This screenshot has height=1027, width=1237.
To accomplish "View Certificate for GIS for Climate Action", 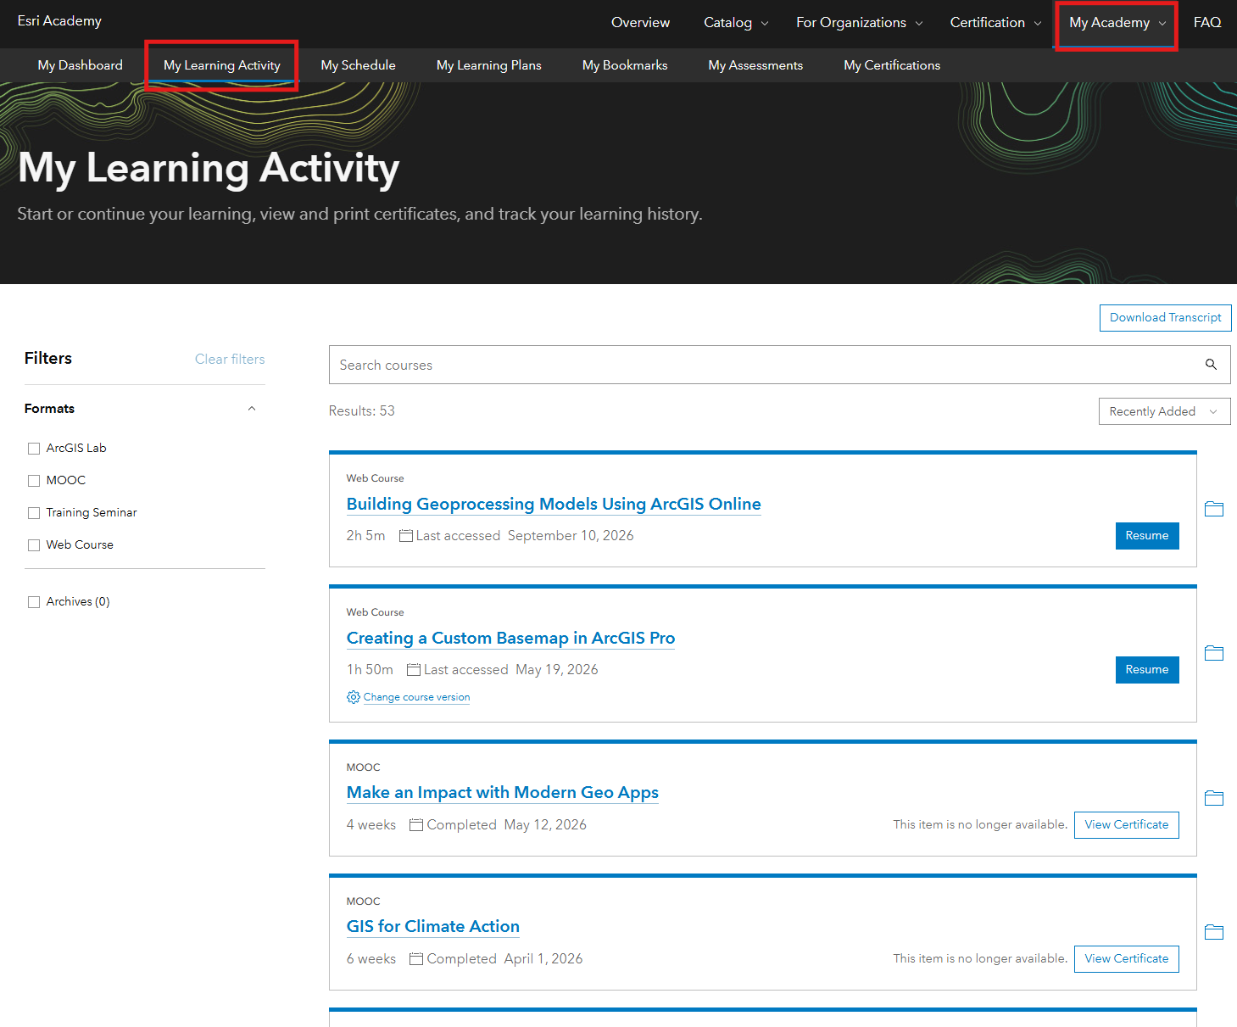I will [1127, 959].
